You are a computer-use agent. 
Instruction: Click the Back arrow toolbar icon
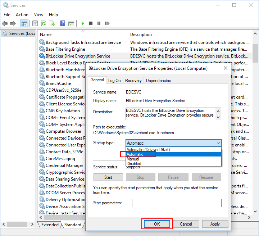pos(5,23)
